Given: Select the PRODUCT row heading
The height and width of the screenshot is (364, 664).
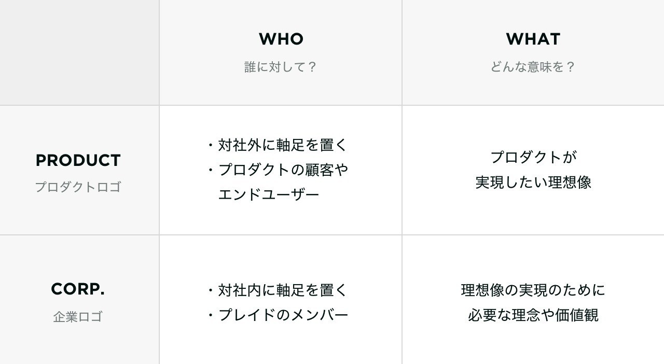Looking at the screenshot, I should [x=78, y=161].
